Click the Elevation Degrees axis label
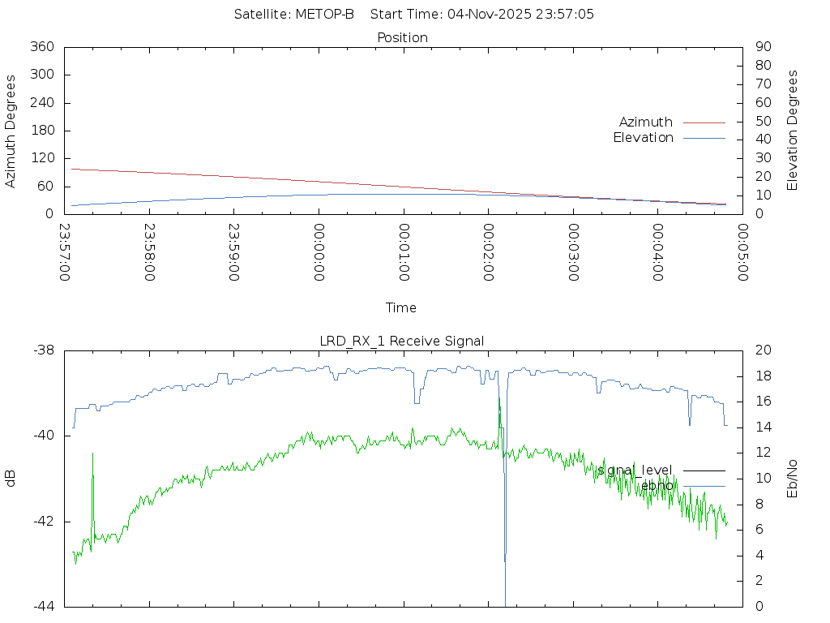830x623 pixels. pyautogui.click(x=793, y=131)
